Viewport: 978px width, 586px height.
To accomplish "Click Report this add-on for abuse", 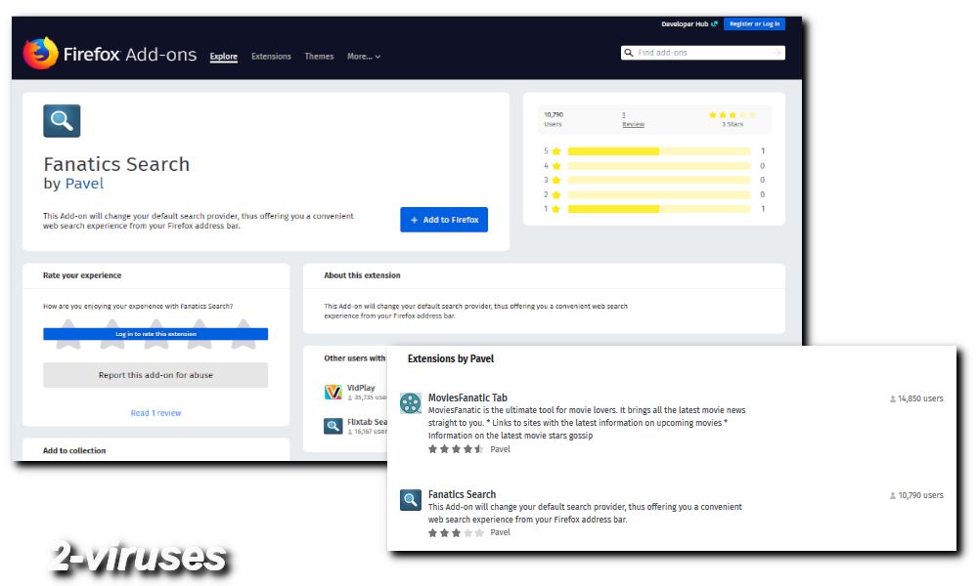I will click(156, 375).
